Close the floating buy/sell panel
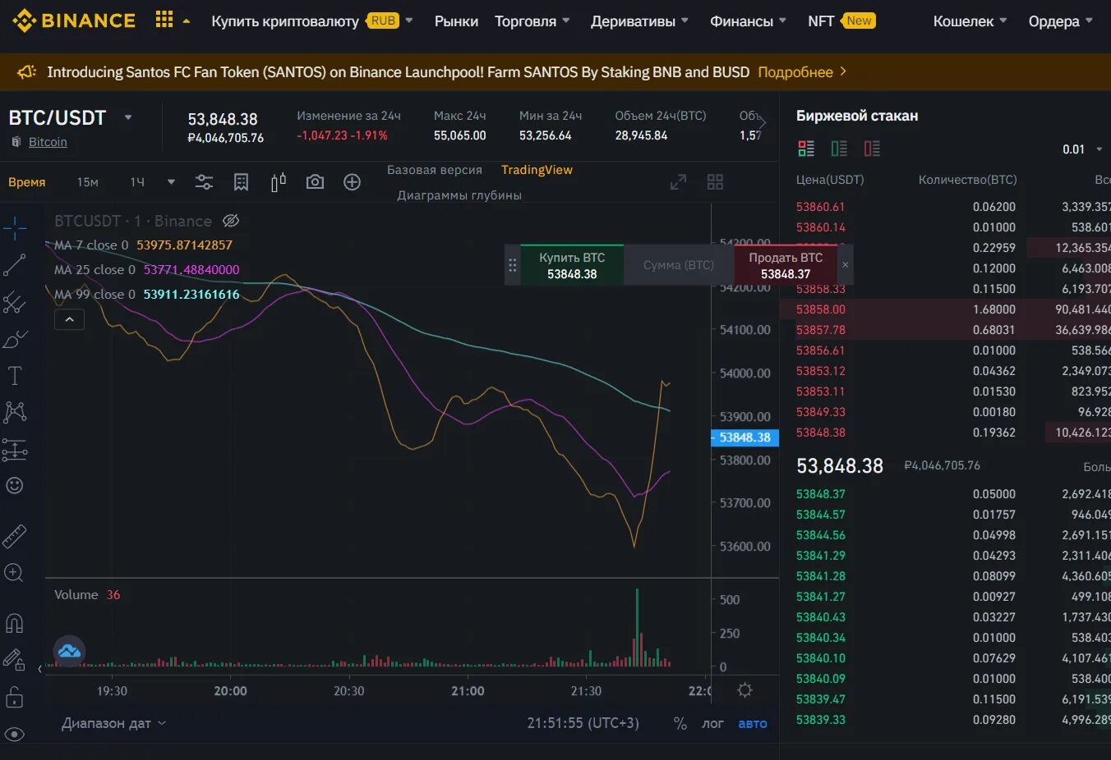 click(x=845, y=265)
